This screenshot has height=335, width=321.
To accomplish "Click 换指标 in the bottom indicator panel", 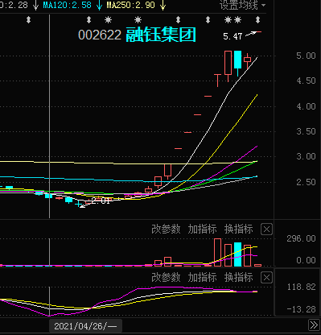I will [239, 278].
